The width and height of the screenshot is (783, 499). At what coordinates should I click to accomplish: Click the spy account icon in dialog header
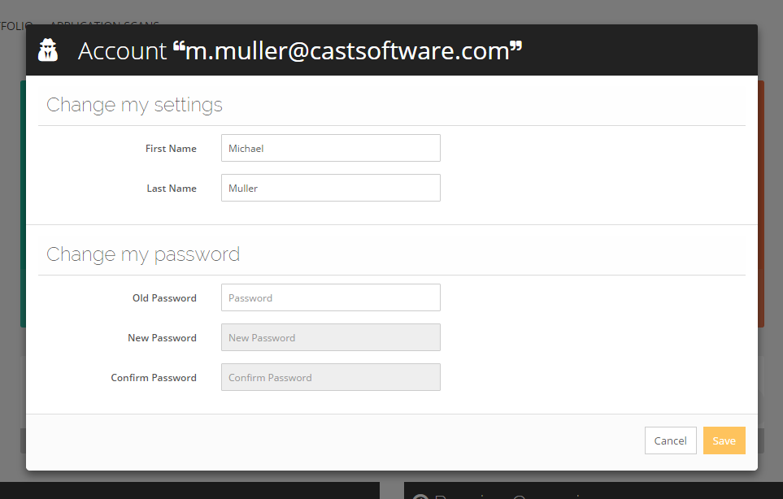click(x=49, y=50)
